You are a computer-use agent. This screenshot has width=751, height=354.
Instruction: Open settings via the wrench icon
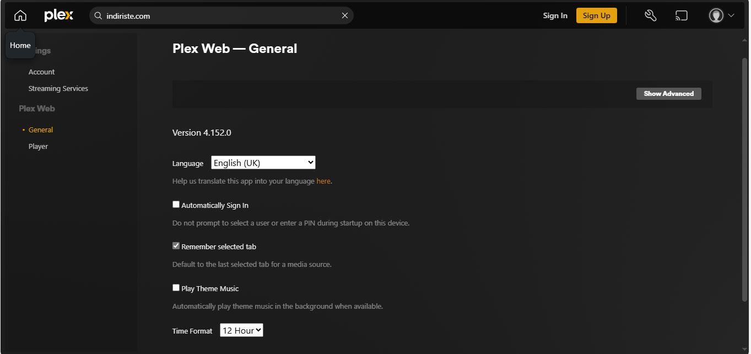(650, 15)
